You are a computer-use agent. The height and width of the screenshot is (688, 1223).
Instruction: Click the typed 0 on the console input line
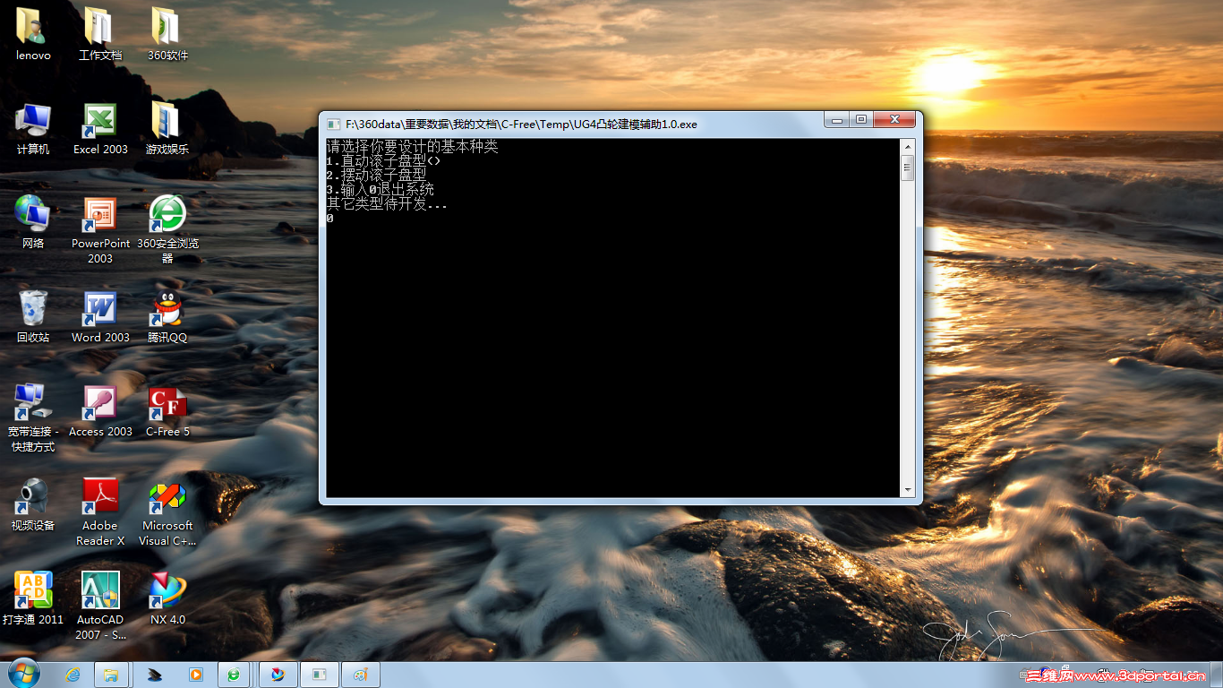[329, 219]
